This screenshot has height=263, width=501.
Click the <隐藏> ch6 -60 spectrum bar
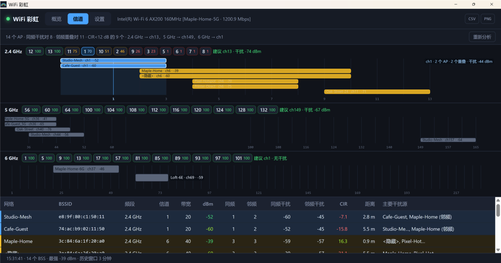click(245, 76)
